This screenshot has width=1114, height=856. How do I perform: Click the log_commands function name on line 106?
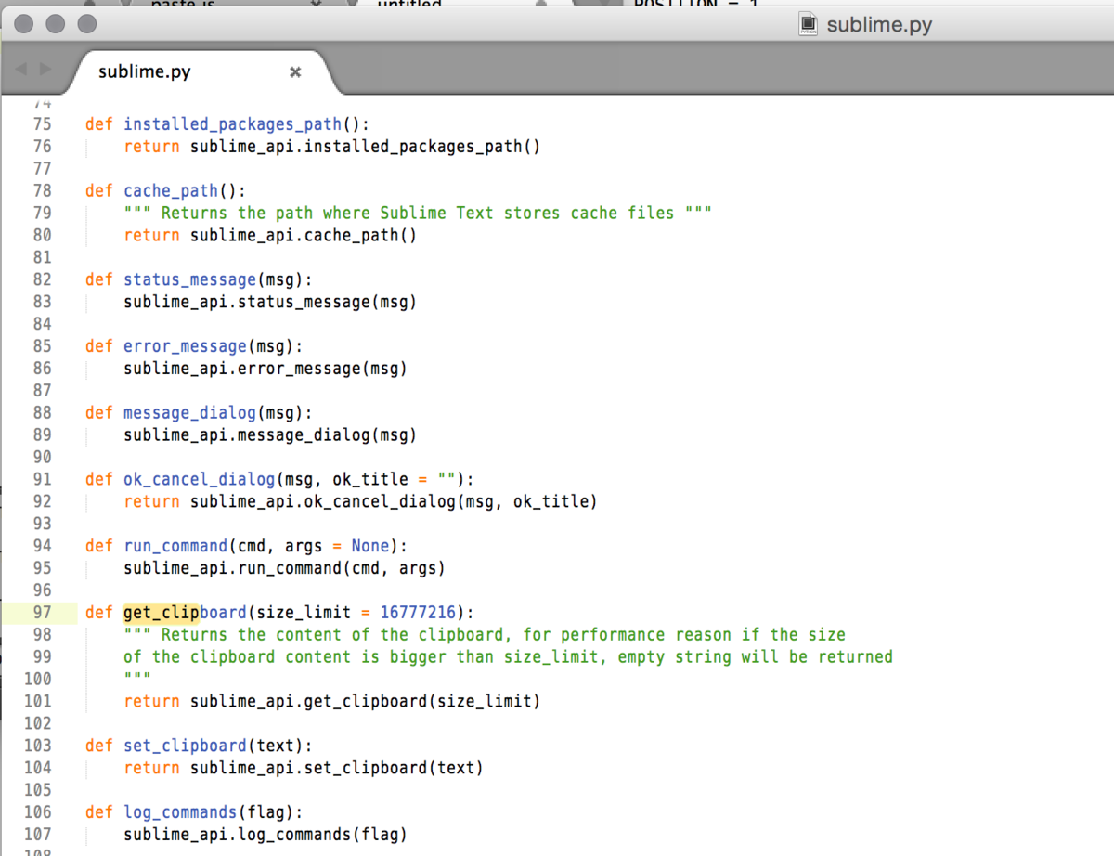pos(181,813)
